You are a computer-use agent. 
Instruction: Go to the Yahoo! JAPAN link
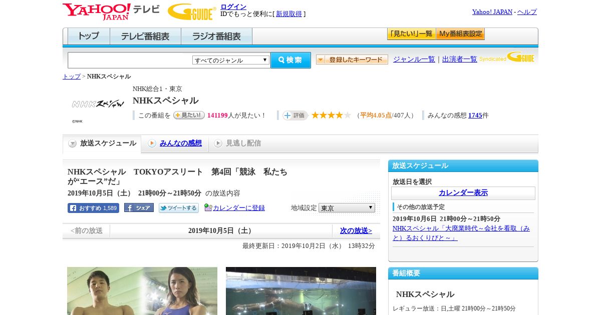(492, 11)
